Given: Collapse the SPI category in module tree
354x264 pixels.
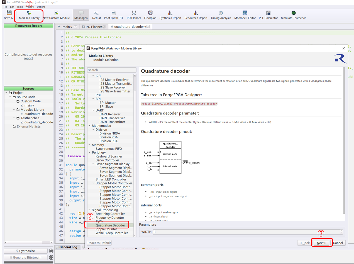Looking at the screenshot, I should [x=93, y=99].
